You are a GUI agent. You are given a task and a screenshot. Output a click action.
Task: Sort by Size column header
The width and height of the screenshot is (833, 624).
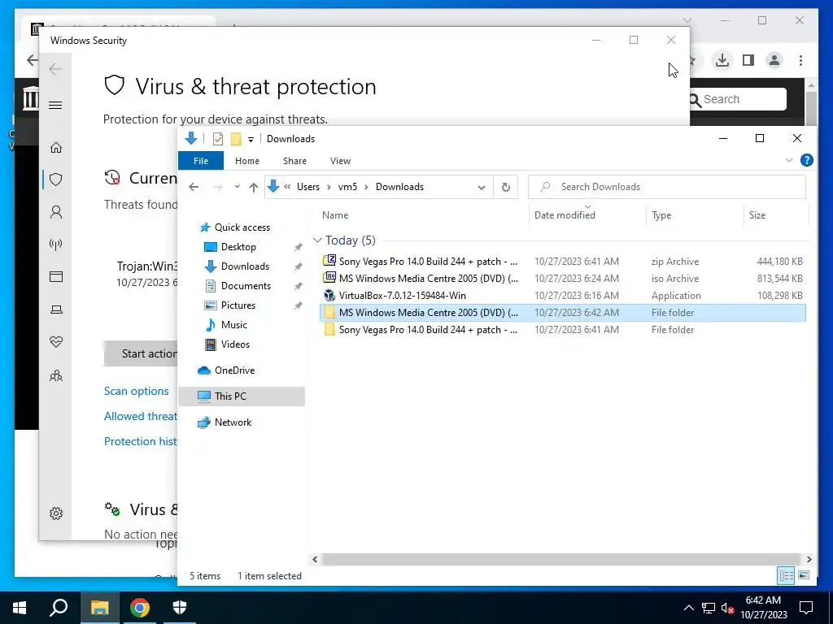point(775,214)
